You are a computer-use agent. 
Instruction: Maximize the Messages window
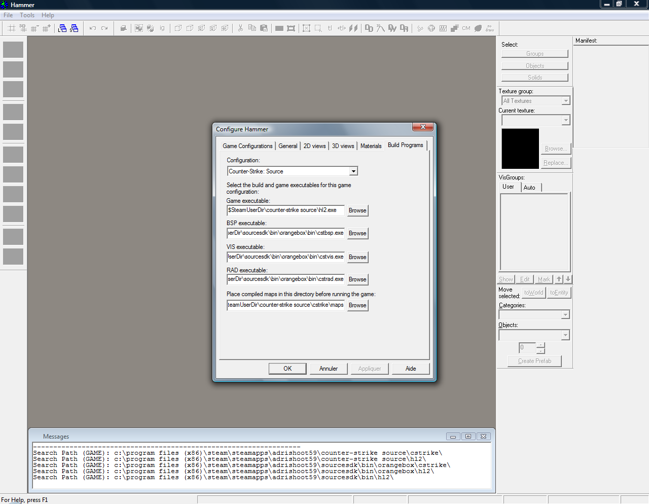tap(468, 436)
